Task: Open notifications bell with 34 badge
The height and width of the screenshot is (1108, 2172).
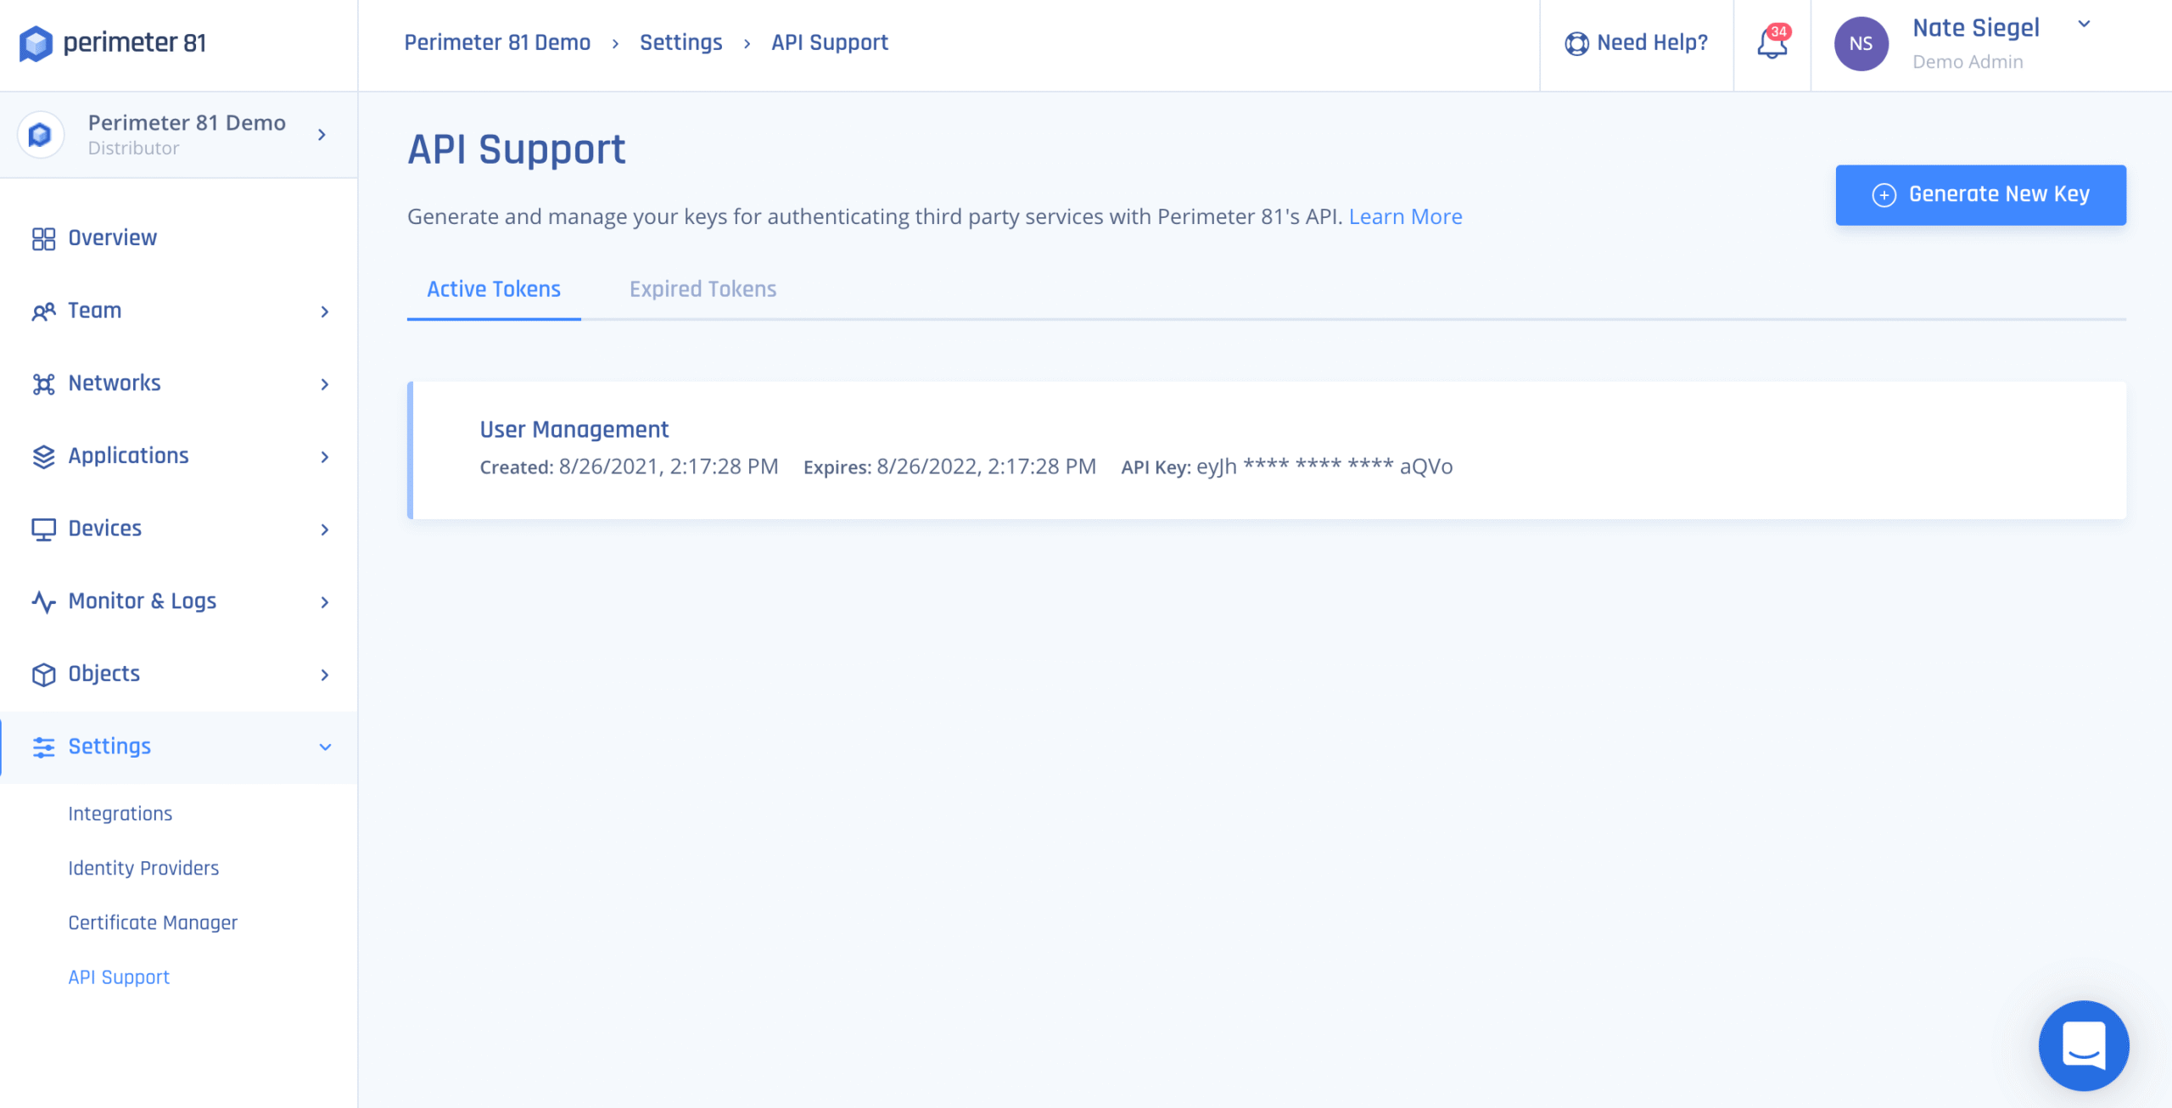Action: tap(1772, 42)
